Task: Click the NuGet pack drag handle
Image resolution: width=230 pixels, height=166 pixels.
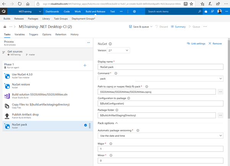Action: tap(90, 126)
